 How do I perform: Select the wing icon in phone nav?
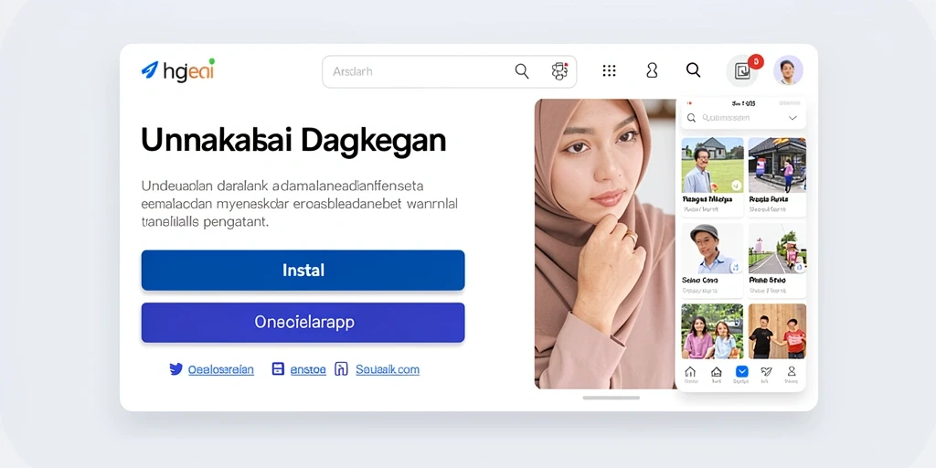(767, 371)
